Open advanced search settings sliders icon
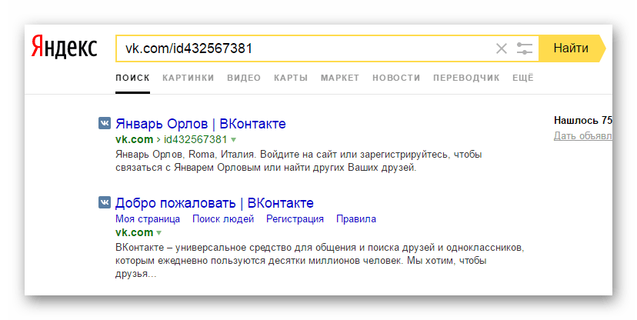 [x=525, y=48]
